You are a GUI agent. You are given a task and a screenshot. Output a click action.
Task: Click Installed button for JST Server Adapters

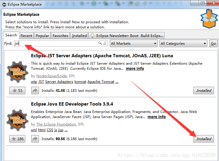204,90
